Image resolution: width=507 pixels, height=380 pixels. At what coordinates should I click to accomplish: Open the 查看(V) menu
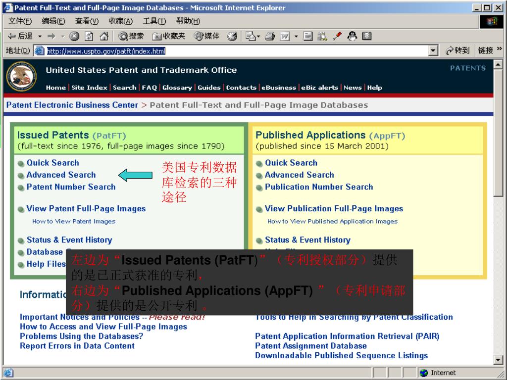[87, 21]
